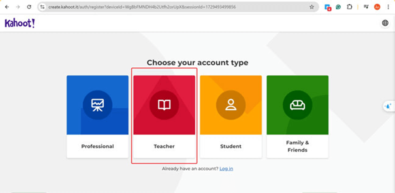Go back to the previous page
Image resolution: width=395 pixels, height=193 pixels.
coord(7,7)
